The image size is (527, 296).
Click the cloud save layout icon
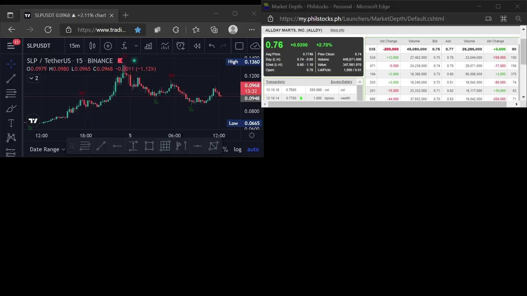[255, 46]
